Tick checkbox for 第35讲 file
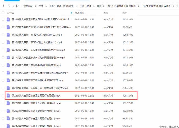179x128 pixels. coord(3,42)
